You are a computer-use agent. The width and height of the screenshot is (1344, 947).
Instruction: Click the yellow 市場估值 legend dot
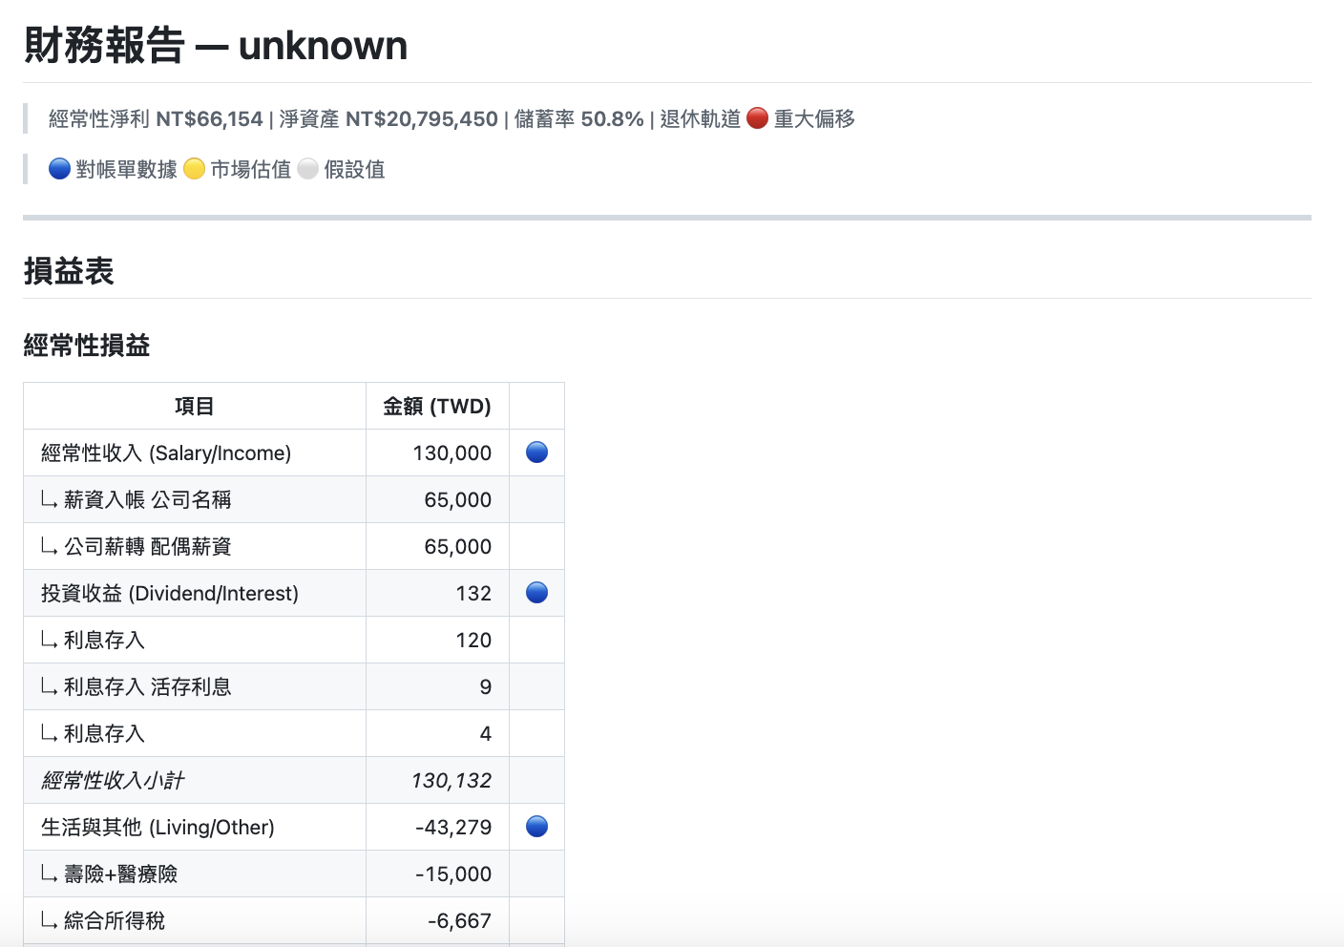[195, 168]
